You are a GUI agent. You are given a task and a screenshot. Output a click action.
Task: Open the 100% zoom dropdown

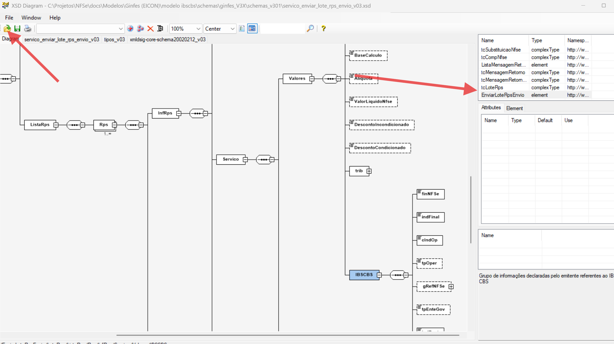[198, 29]
